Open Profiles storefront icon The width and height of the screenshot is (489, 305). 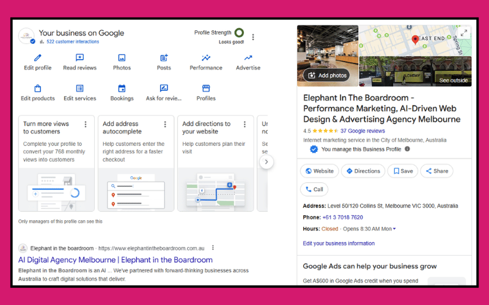206,88
